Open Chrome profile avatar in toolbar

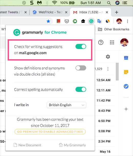click(119, 21)
